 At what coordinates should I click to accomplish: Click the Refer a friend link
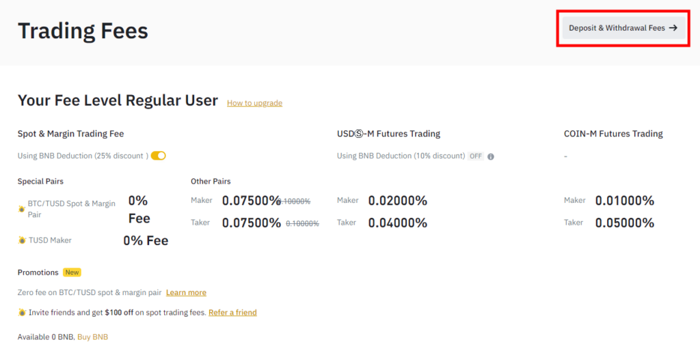[232, 313]
